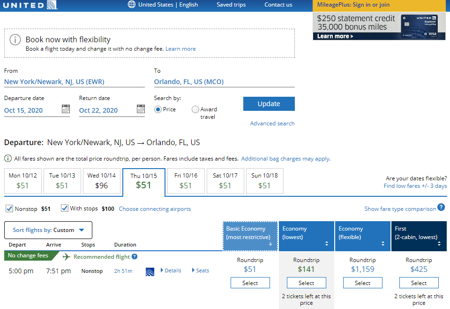Screen dimensions: 450x309
Task: Click MileagePlus Sign in or join
Action: [x=353, y=5]
